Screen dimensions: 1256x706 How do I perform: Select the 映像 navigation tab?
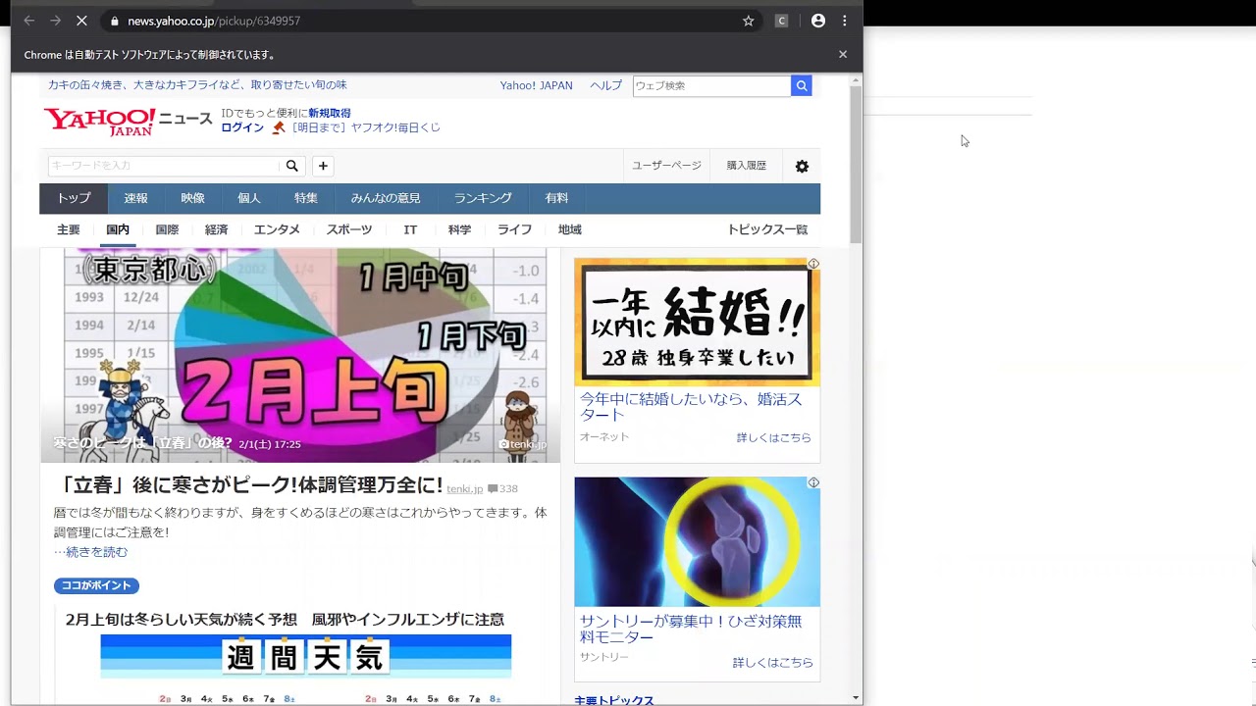coord(193,198)
